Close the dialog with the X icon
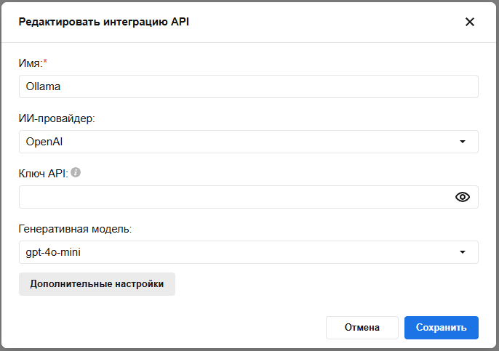 (469, 22)
